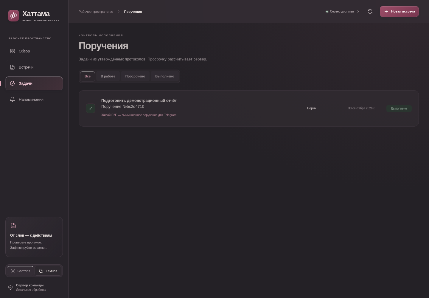Click the Локальная обработка text

click(31, 290)
